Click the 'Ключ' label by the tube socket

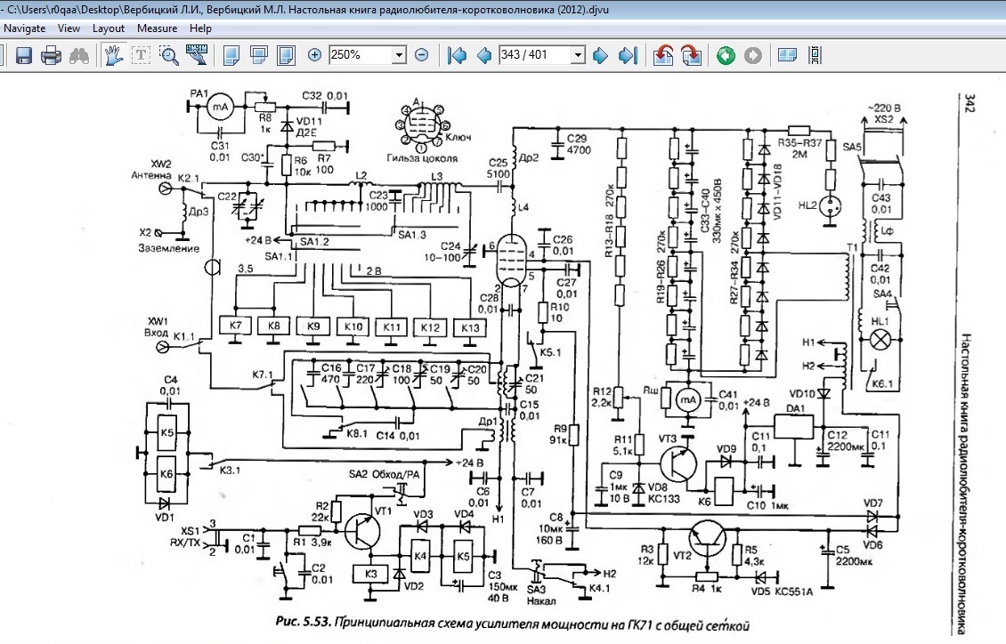(458, 137)
